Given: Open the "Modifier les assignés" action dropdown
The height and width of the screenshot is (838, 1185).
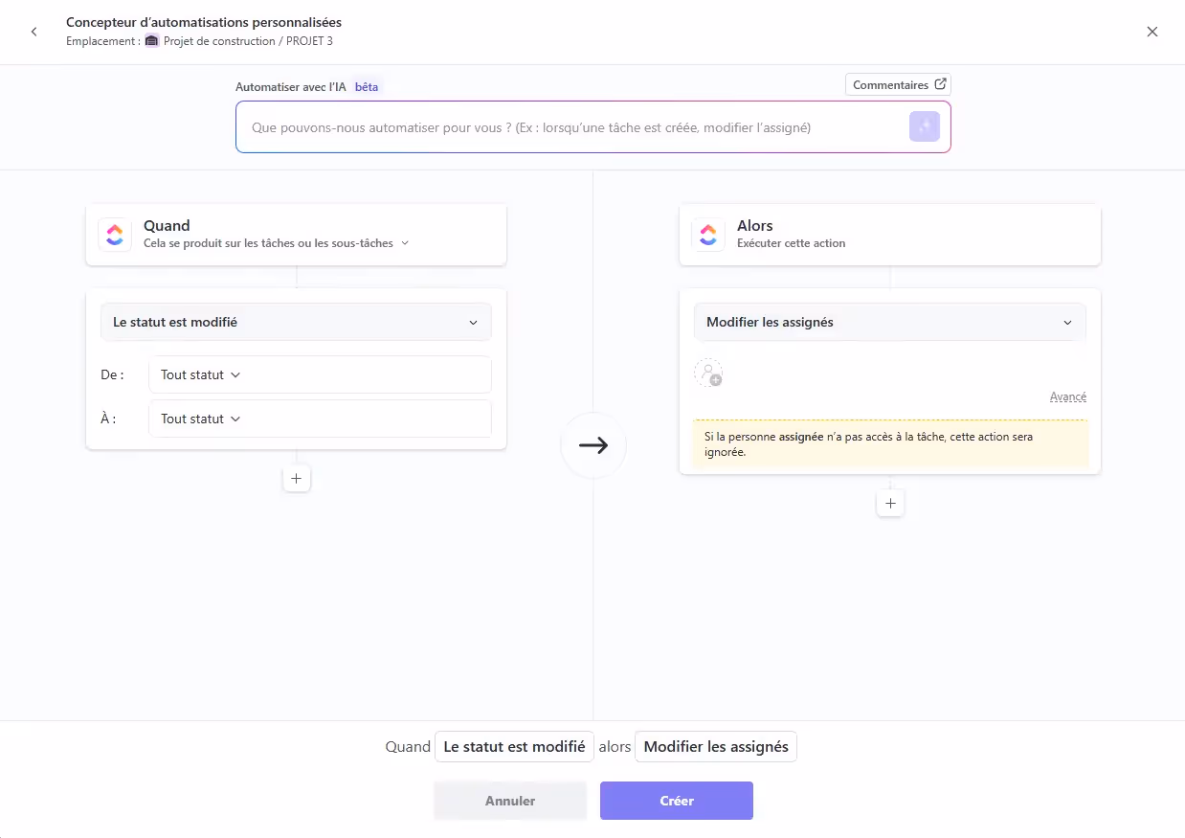Looking at the screenshot, I should click(889, 322).
